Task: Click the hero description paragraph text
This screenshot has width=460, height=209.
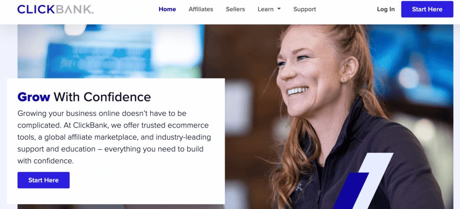Action: click(114, 137)
